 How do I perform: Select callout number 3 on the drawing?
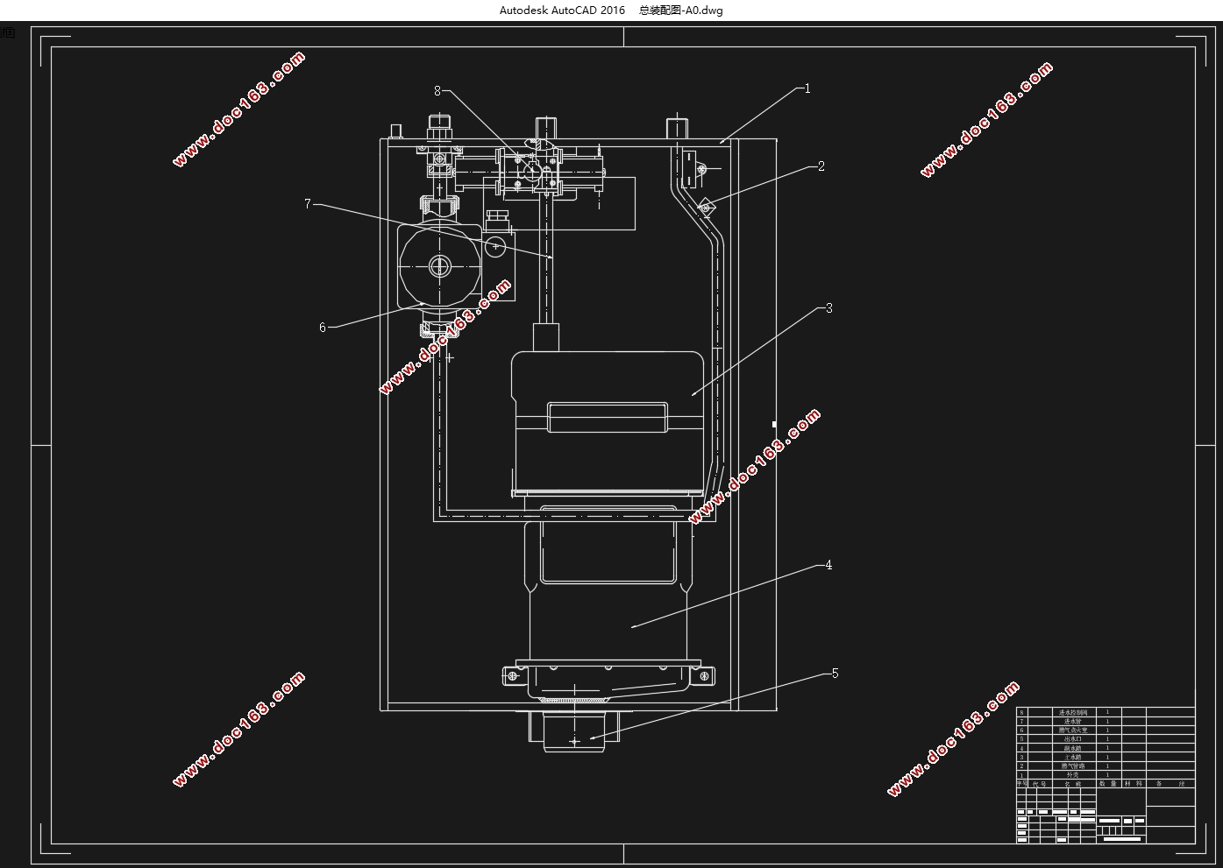[x=829, y=308]
